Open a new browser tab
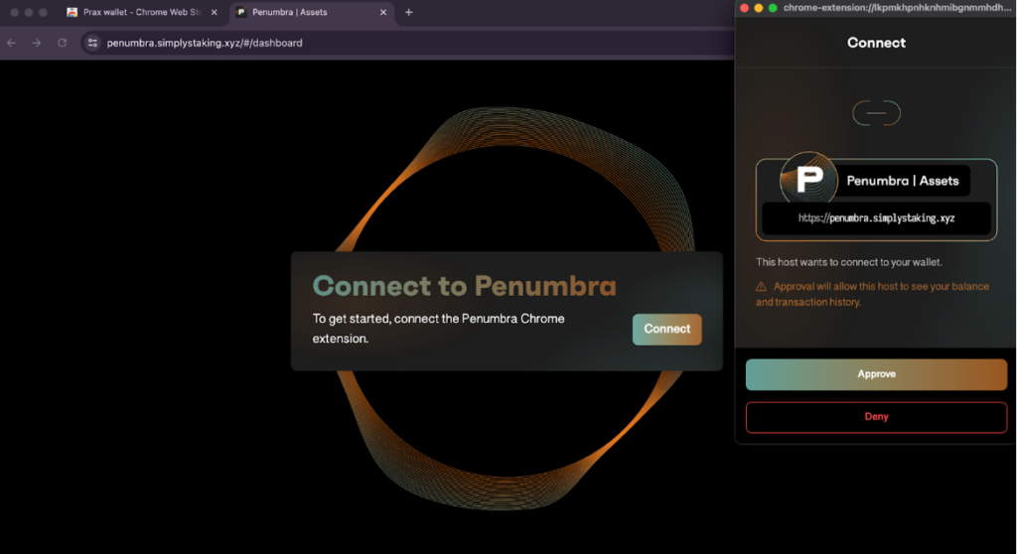 pos(409,12)
